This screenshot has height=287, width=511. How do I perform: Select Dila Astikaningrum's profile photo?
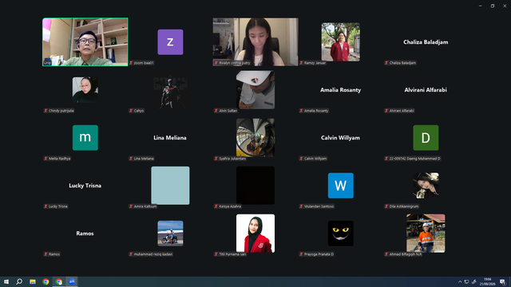(x=426, y=186)
